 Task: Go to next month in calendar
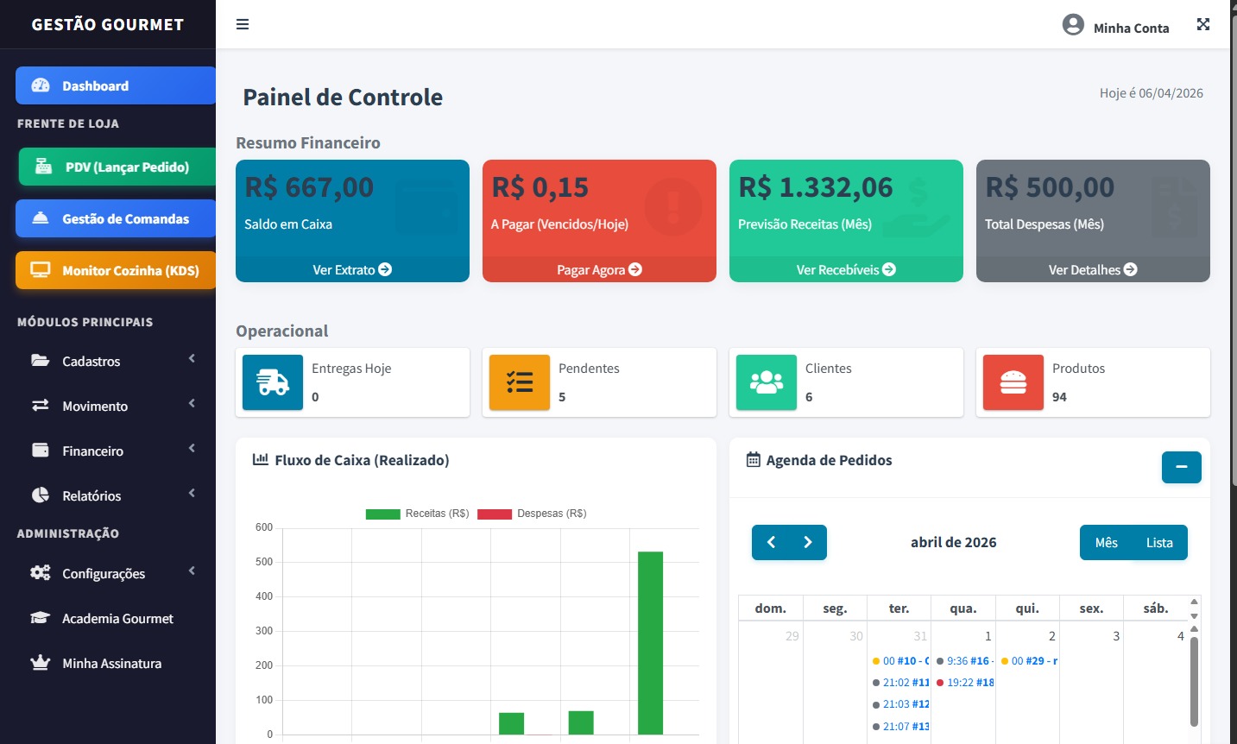point(809,542)
